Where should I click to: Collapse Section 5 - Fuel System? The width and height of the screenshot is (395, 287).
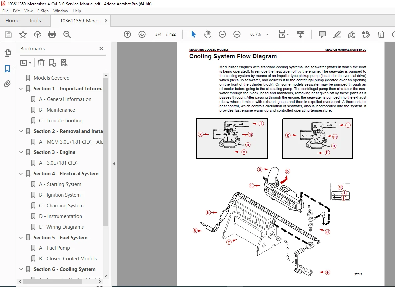[21, 238]
